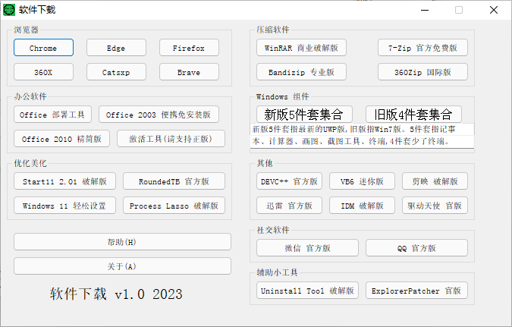This screenshot has height=327, width=512.
Task: Click the green app icon in title bar
Action: [x=9, y=10]
